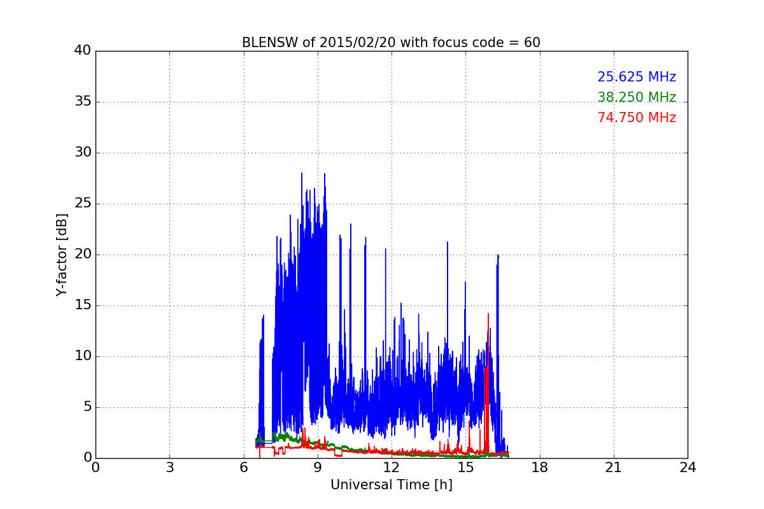Click the 5 tick label on y-axis
Screen dimensions: 764x509
point(87,407)
